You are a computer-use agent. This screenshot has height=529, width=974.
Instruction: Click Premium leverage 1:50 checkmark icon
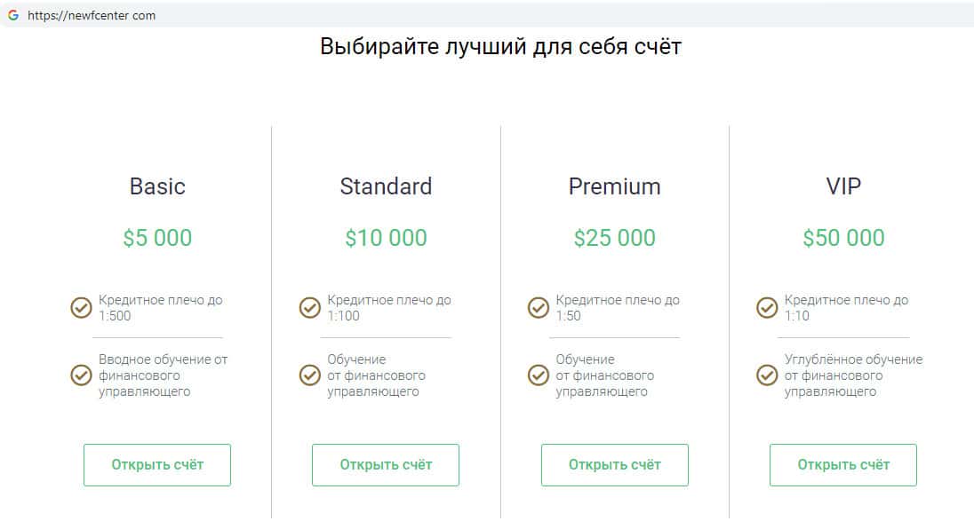539,308
